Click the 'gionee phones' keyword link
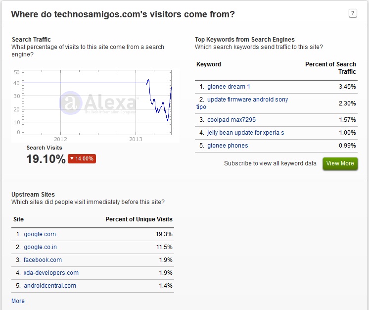Viewport: 369px width, 310px height. (228, 146)
